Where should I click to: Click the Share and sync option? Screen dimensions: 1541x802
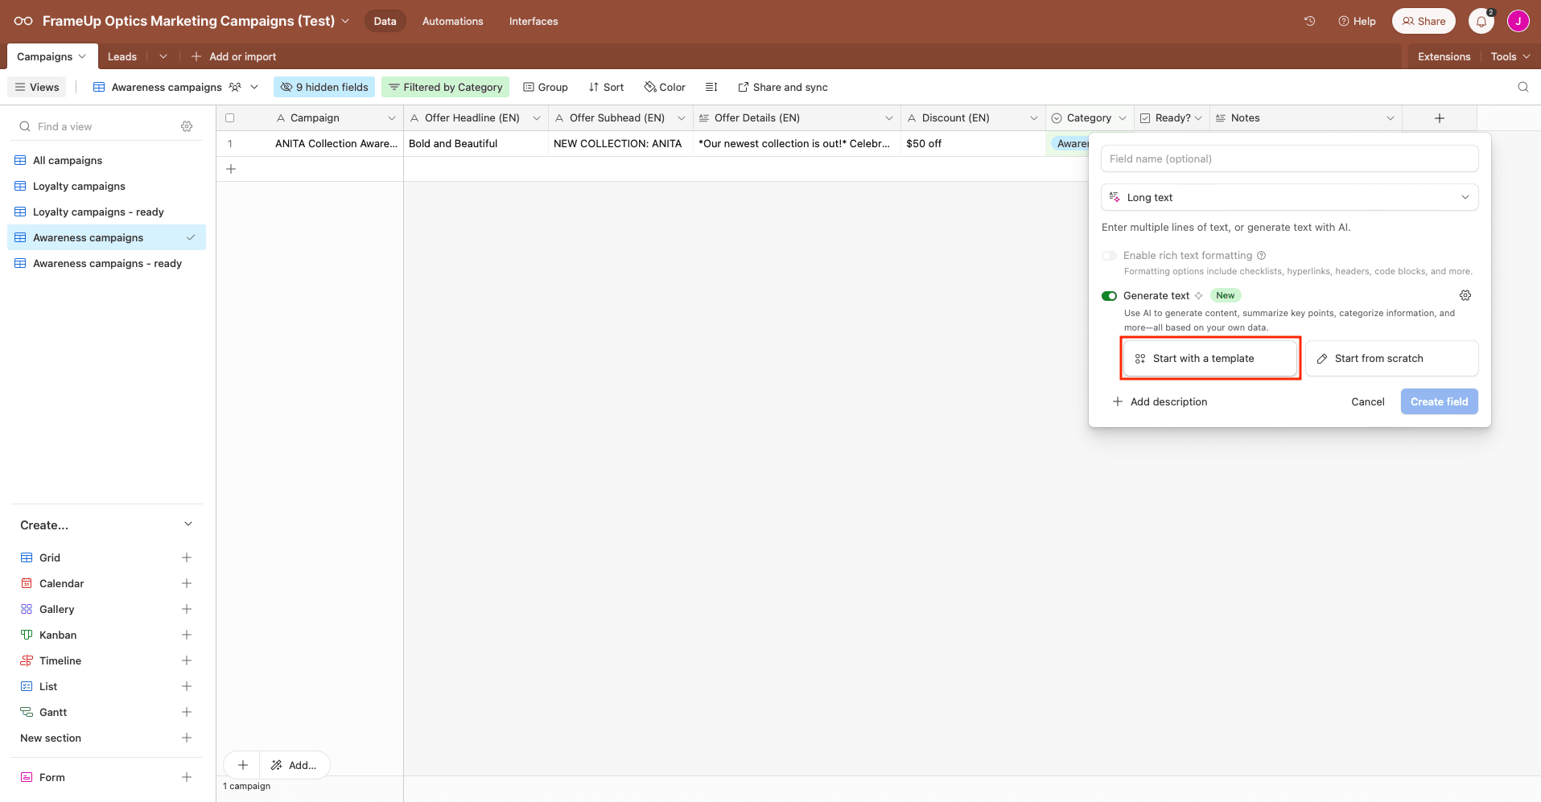[782, 86]
